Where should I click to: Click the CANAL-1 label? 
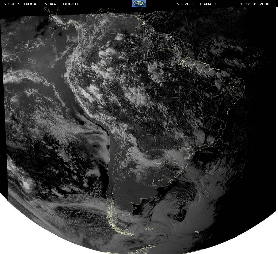pos(209,4)
